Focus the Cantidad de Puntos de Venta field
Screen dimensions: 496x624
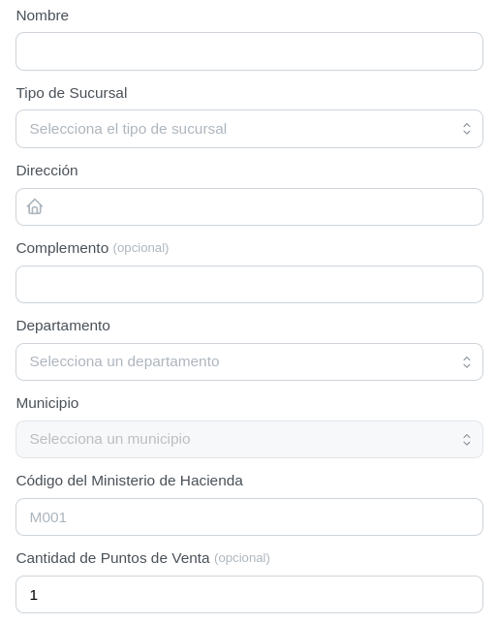coord(249,595)
